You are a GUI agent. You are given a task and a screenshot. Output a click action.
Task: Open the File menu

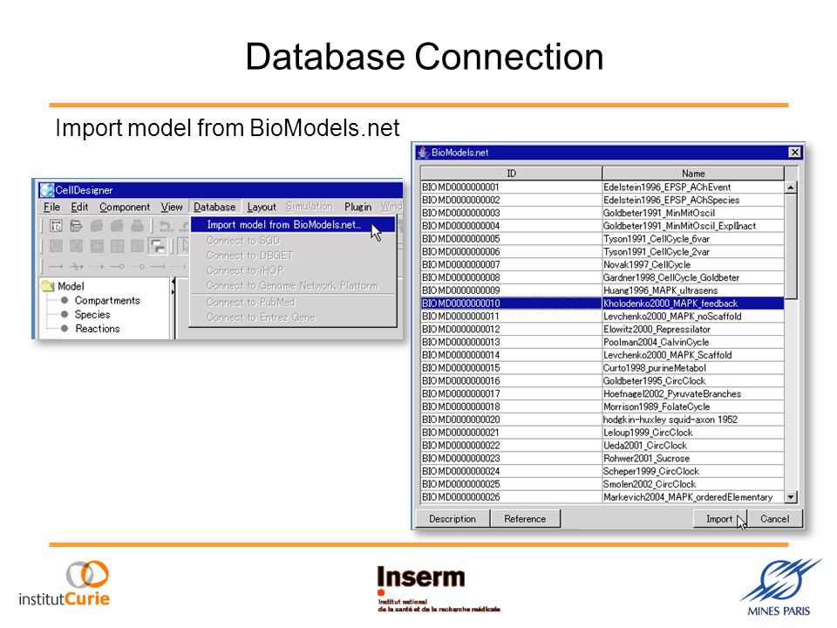51,207
